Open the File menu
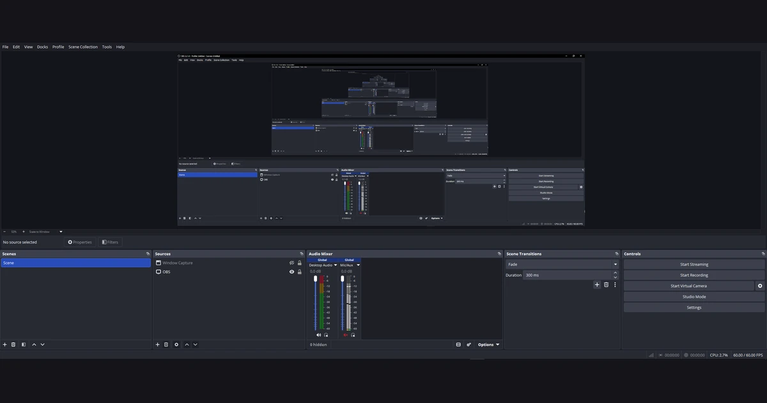This screenshot has height=403, width=767. 5,47
